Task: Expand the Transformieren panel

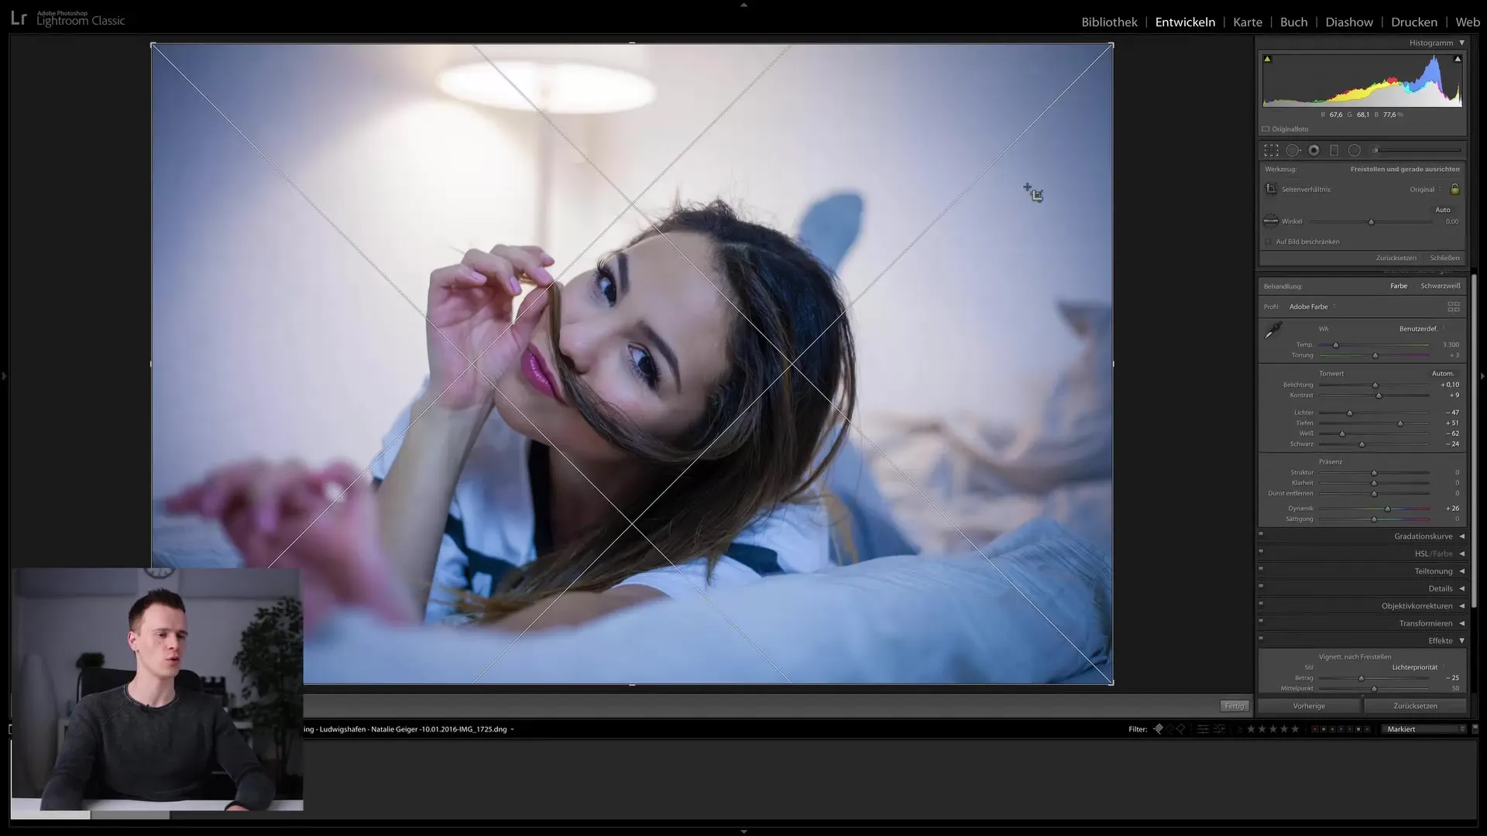Action: pyautogui.click(x=1461, y=623)
